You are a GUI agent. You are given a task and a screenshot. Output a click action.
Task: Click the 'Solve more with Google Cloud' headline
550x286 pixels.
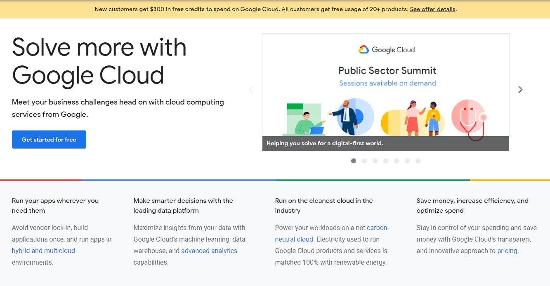tap(99, 61)
